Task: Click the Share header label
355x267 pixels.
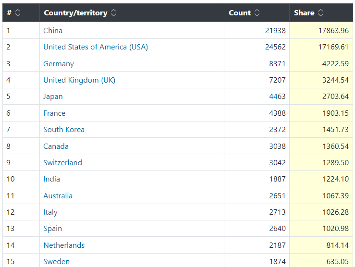Action: (304, 13)
